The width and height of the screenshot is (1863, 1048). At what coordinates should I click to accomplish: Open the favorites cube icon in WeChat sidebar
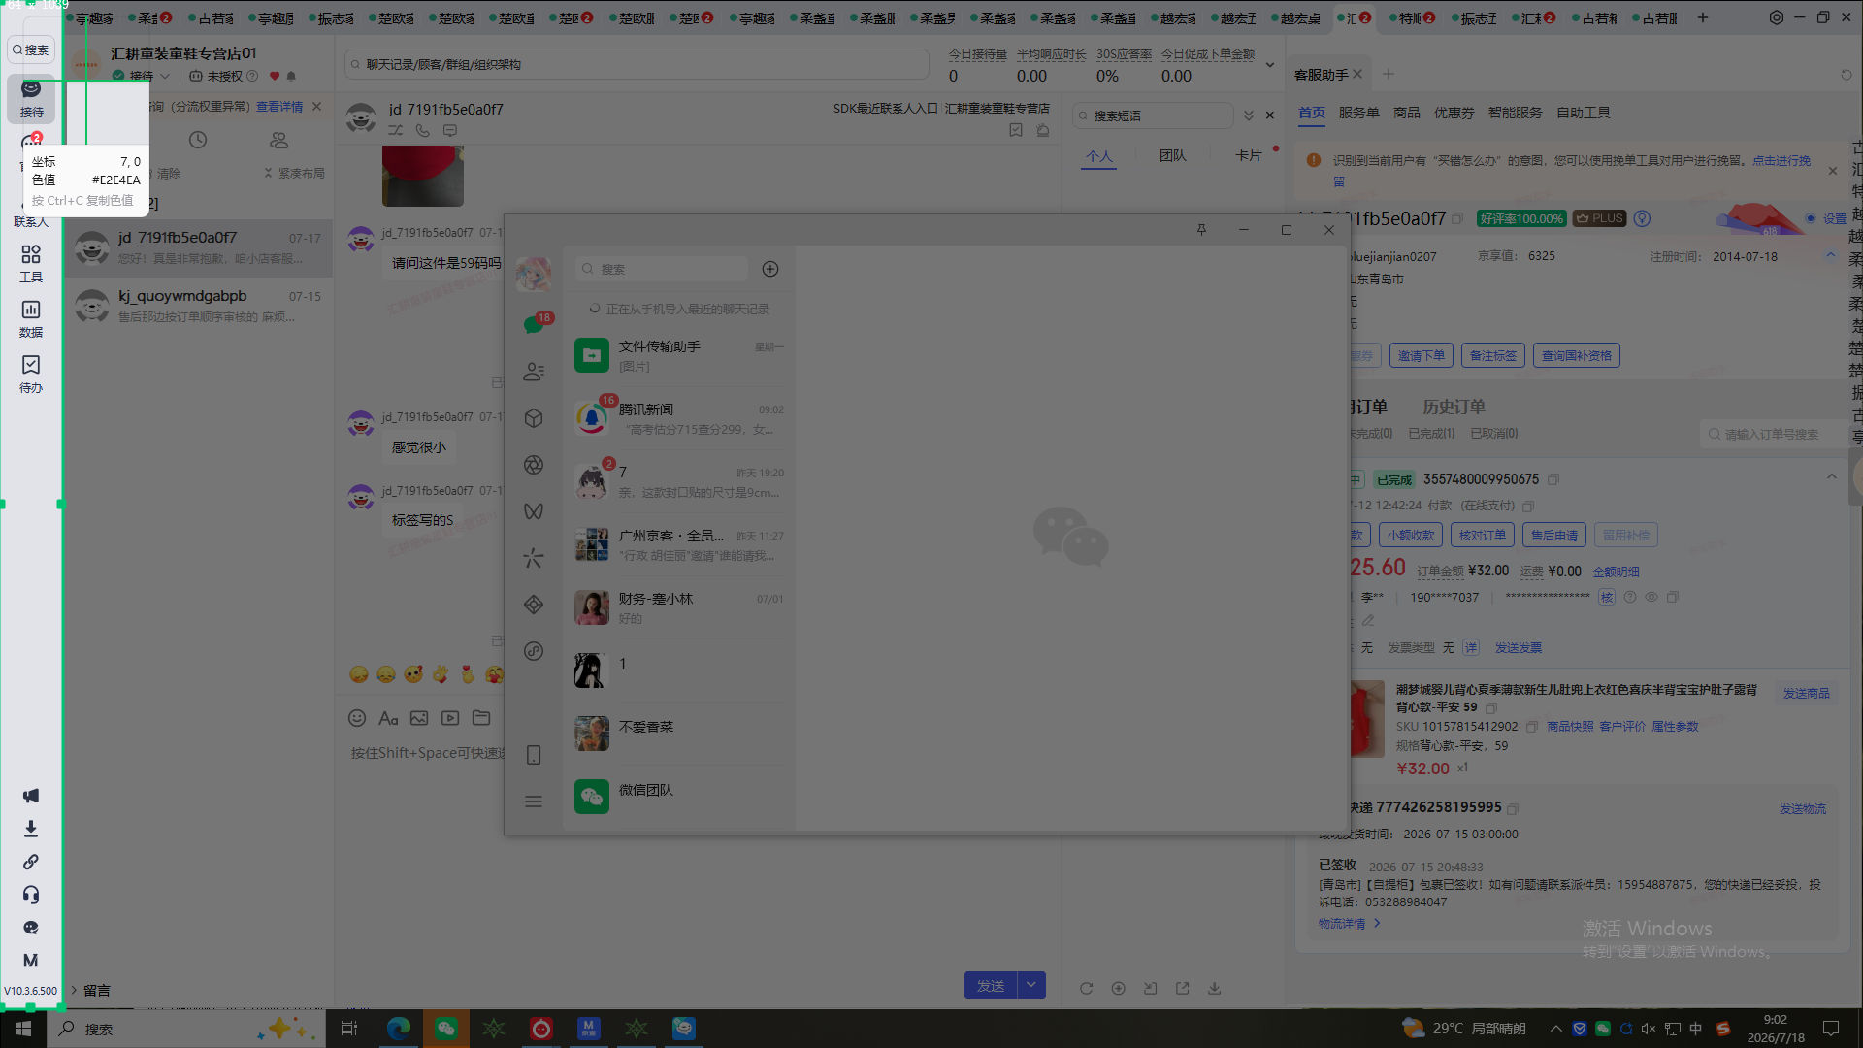pos(534,418)
